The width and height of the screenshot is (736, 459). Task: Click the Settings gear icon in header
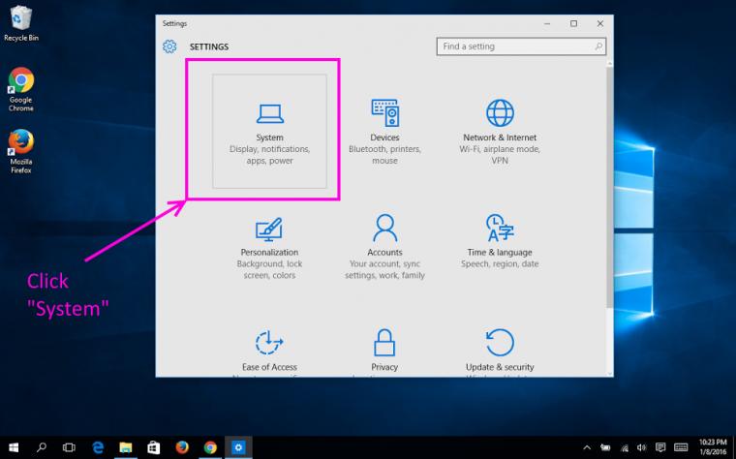click(169, 46)
